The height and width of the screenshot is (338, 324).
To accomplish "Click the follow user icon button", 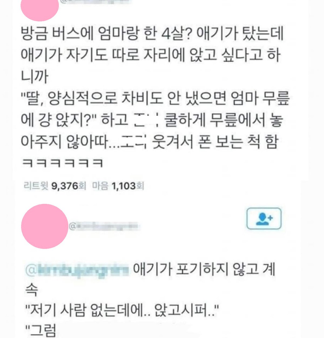I will (264, 218).
